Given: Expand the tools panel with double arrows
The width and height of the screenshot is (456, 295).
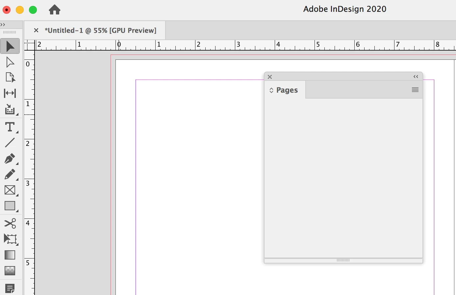Looking at the screenshot, I should [x=3, y=25].
